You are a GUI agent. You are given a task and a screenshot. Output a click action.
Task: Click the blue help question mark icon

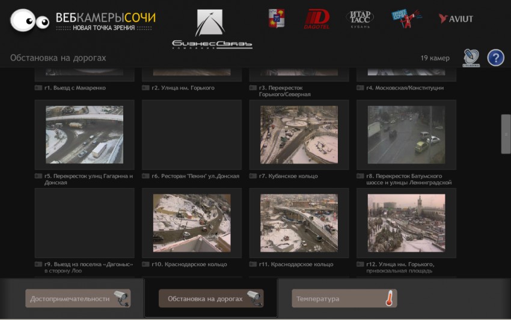495,58
